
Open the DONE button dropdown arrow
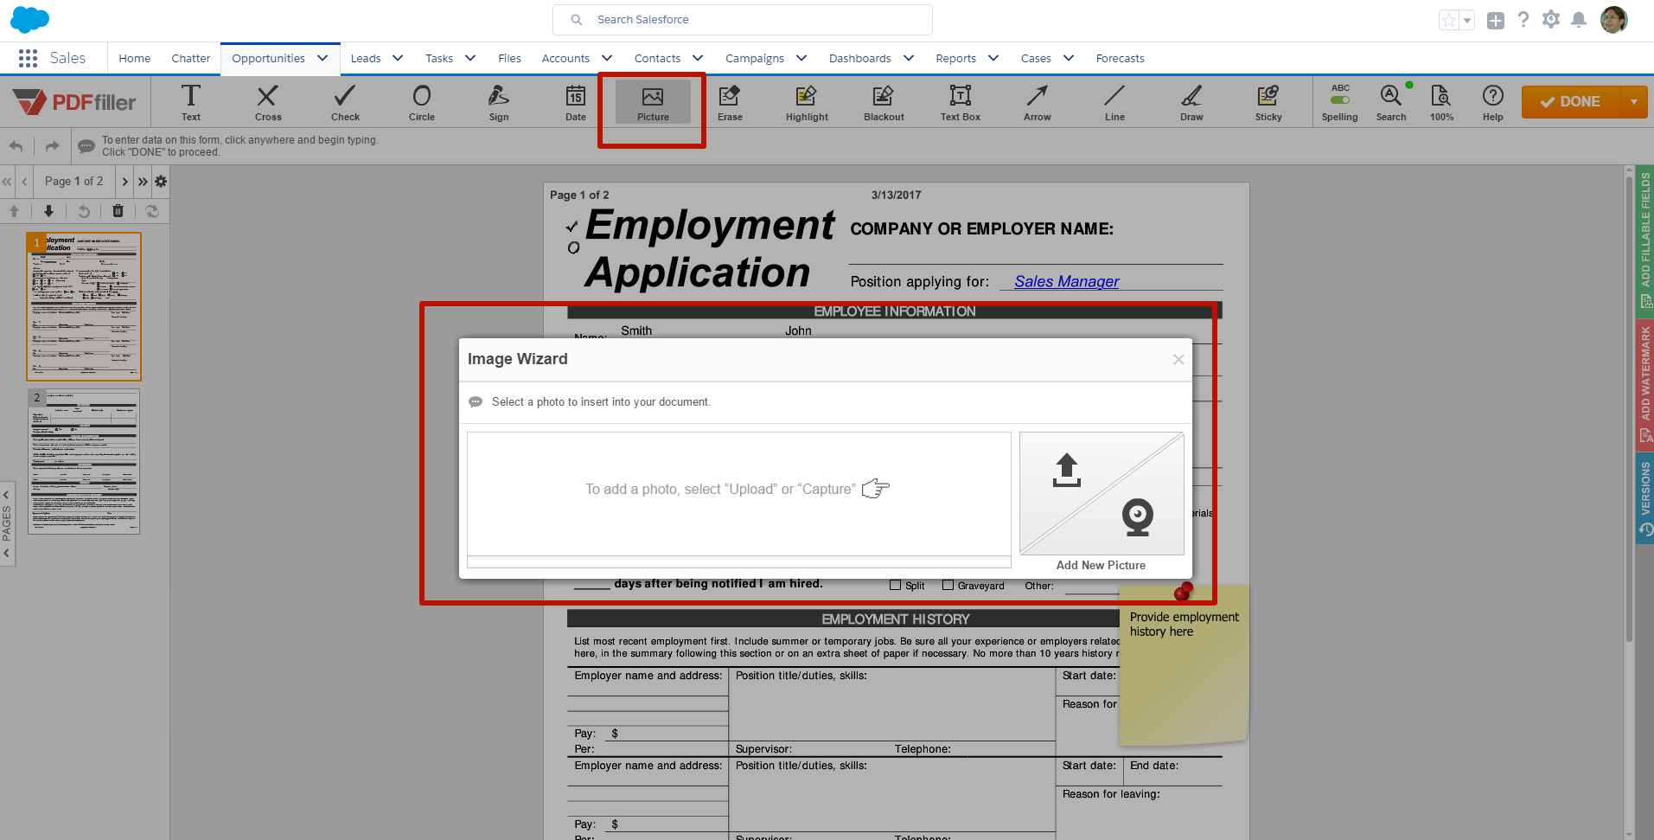click(x=1634, y=102)
